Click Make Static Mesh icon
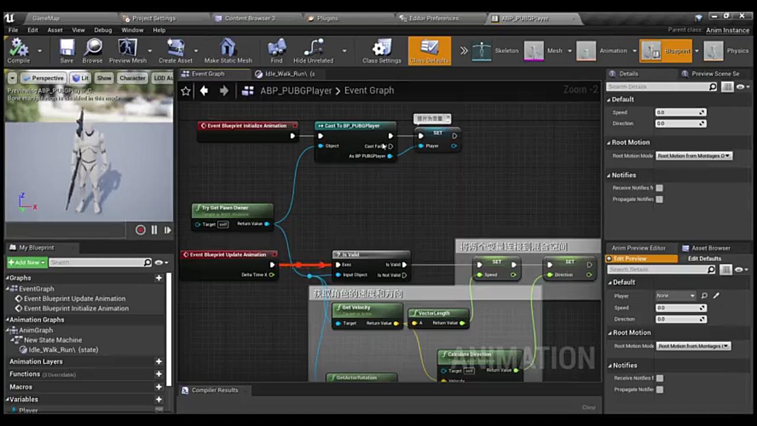 pos(228,50)
